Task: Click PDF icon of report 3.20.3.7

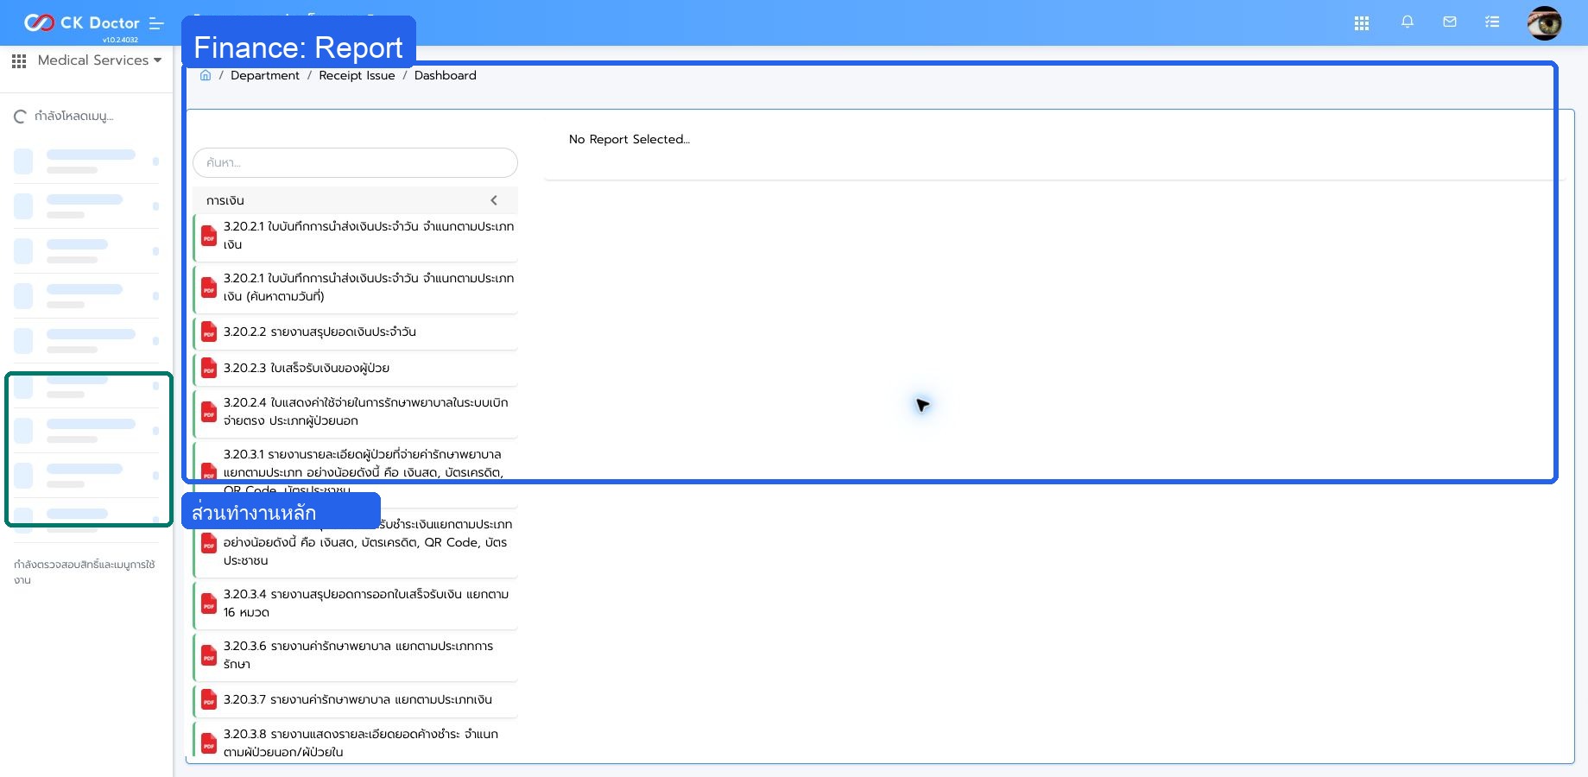Action: (209, 700)
